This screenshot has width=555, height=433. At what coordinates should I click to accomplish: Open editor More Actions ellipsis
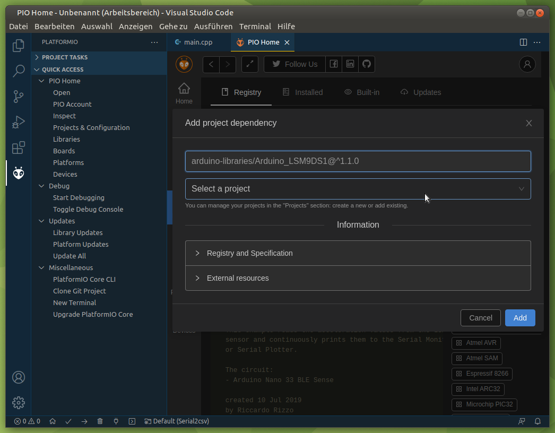537,42
